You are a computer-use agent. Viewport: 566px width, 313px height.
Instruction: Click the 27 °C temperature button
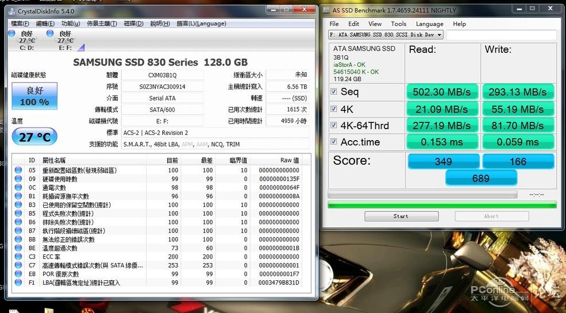tap(34, 137)
